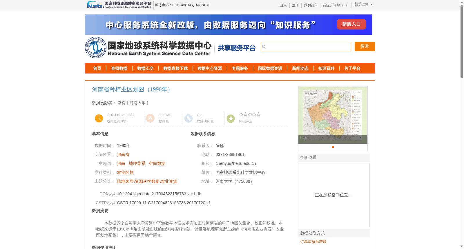Click the orange clock update-time icon
This screenshot has width=464, height=249.
click(x=99, y=118)
